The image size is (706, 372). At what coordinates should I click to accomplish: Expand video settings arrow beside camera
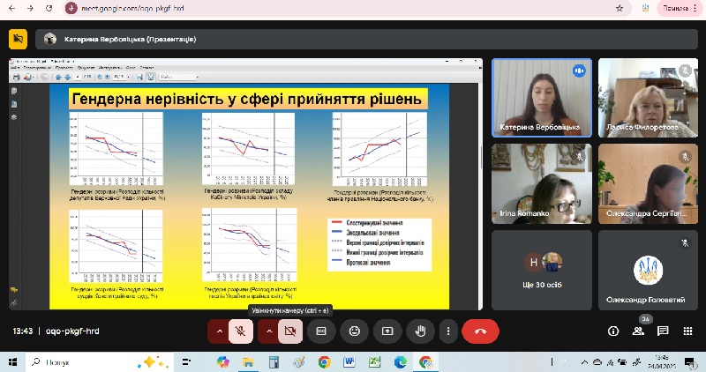click(267, 331)
